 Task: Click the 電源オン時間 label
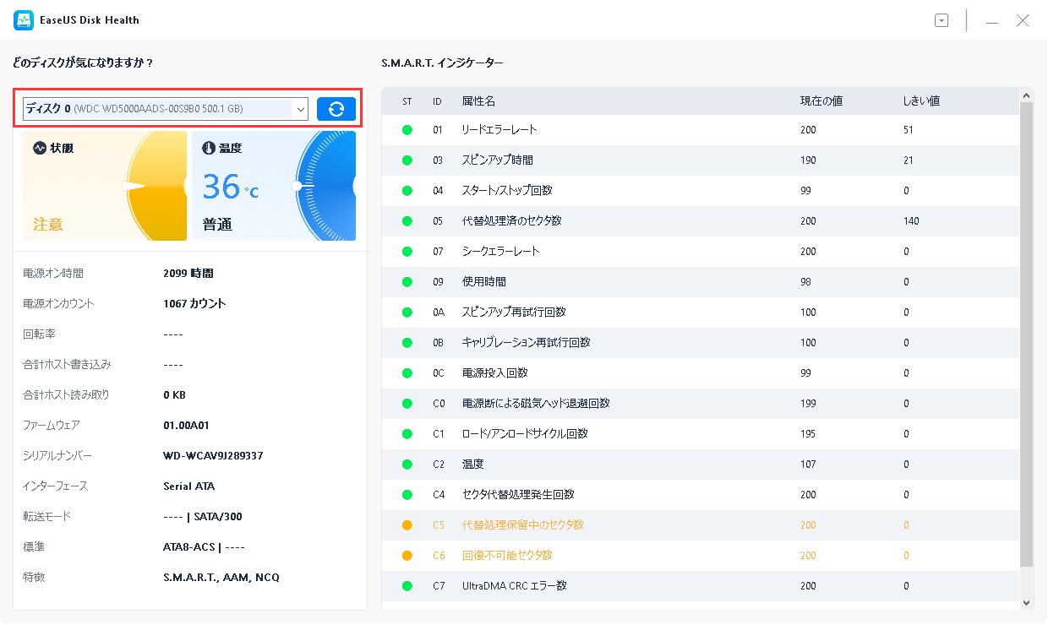(x=53, y=274)
